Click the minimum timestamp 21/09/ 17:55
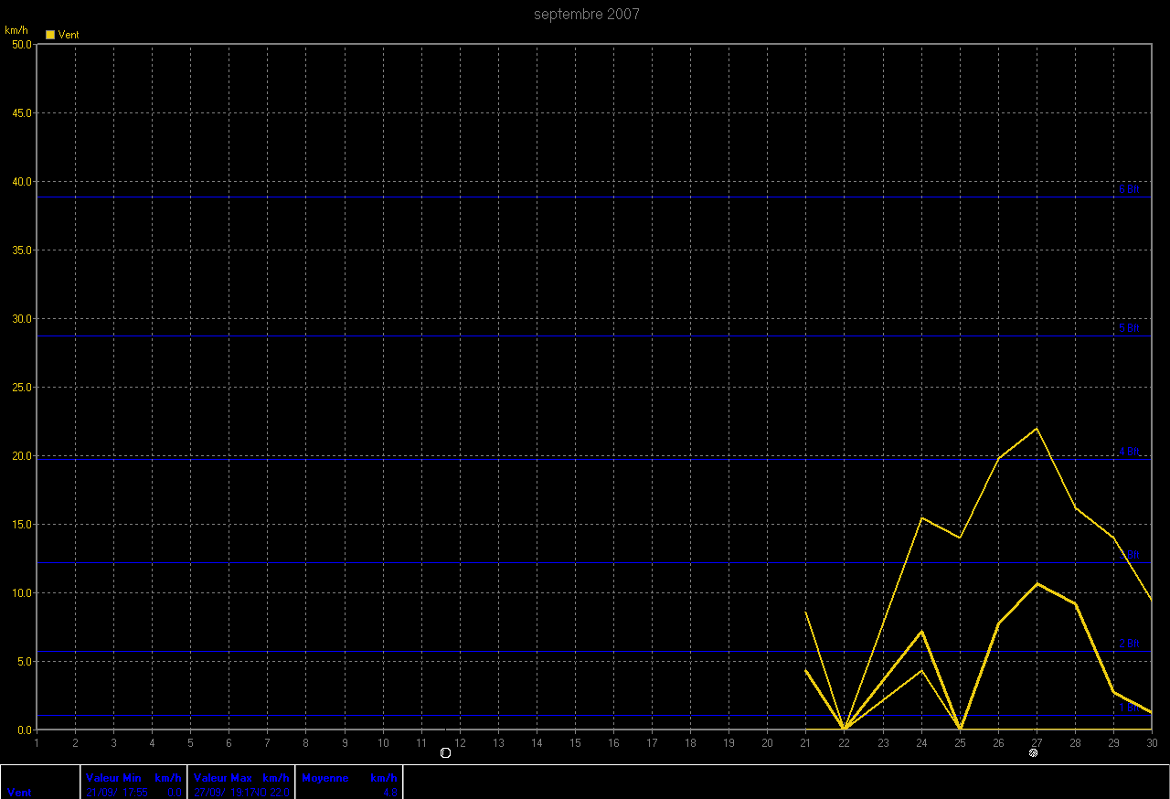Image resolution: width=1170 pixels, height=799 pixels. pos(117,793)
